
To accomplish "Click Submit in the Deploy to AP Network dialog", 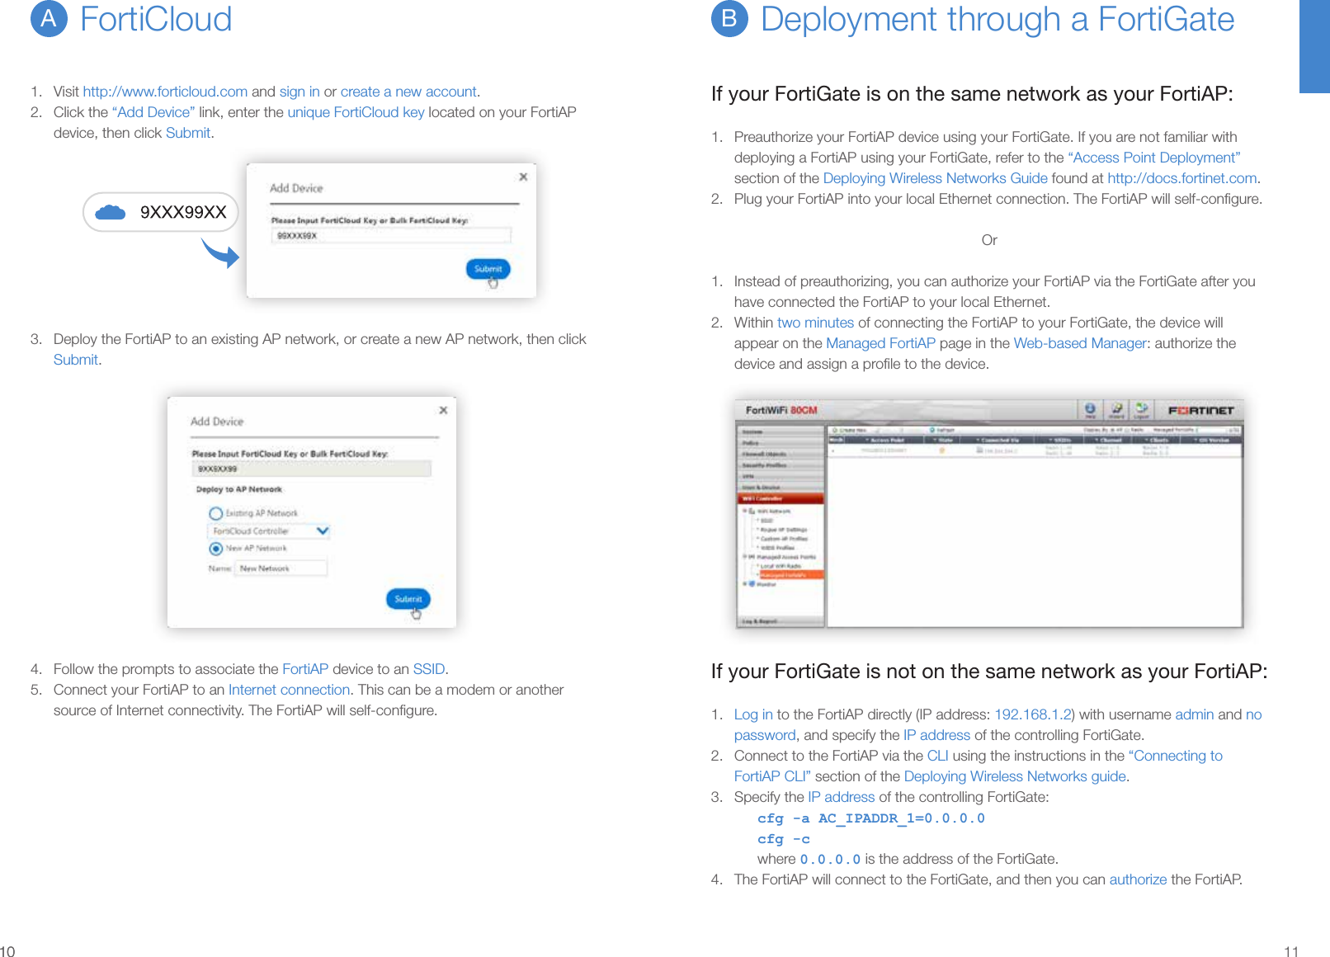I will [408, 599].
